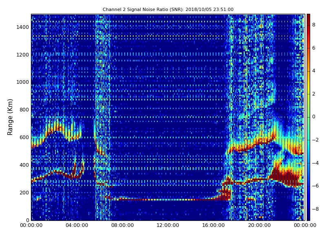Viewport: 326px width, 244px height.
Task: Click the 20:00:00 time tick label
Action: [259, 225]
